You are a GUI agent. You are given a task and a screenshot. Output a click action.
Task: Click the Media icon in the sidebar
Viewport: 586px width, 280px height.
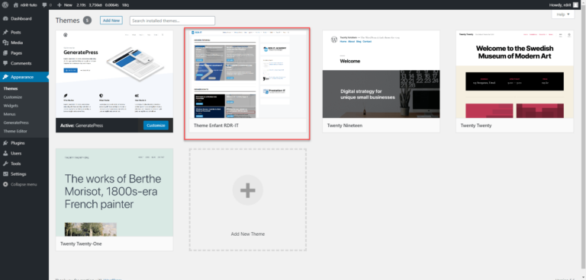pyautogui.click(x=5, y=43)
